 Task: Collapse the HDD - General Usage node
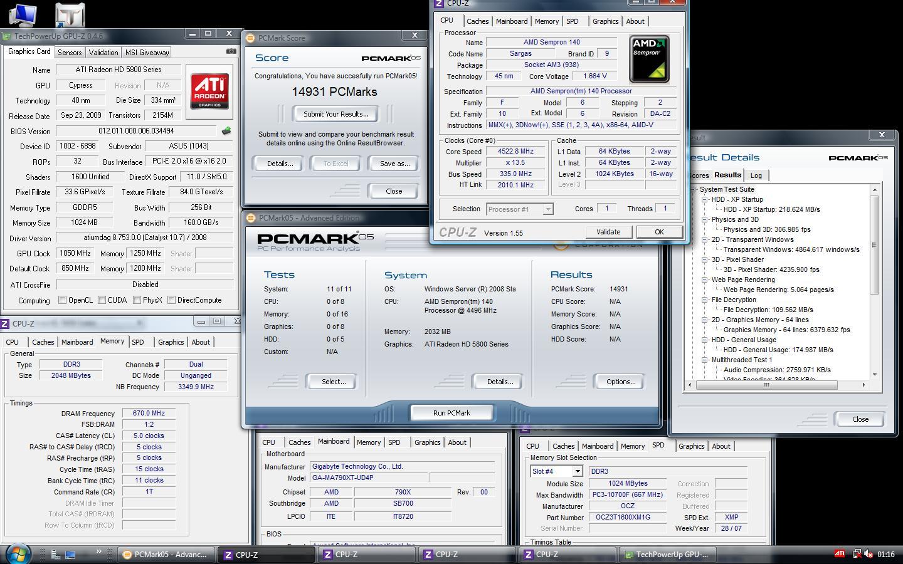705,340
